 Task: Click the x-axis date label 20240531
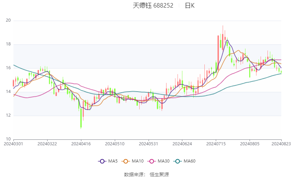[x=148, y=144]
